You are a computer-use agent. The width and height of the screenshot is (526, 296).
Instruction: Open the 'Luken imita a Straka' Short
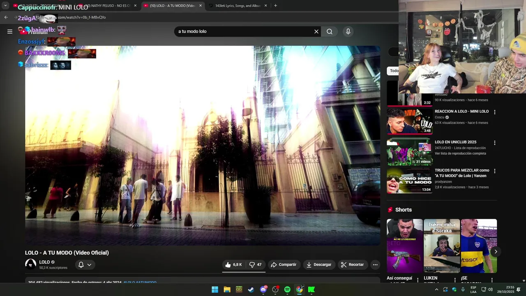pyautogui.click(x=442, y=246)
